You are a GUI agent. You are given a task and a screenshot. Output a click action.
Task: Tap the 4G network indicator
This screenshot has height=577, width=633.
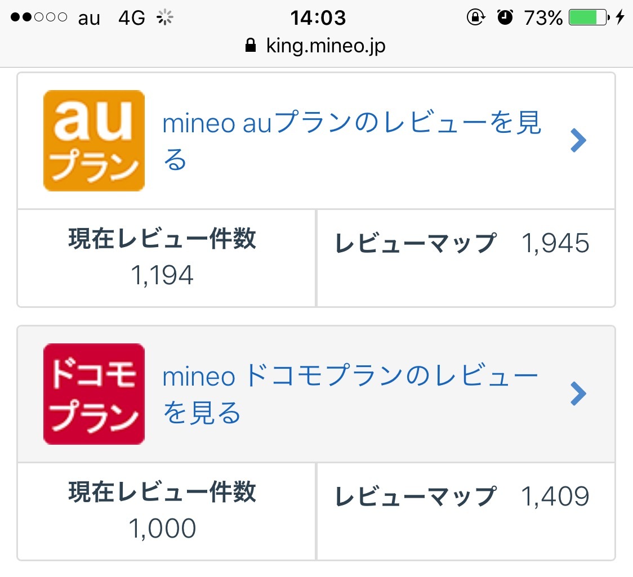[x=132, y=19]
